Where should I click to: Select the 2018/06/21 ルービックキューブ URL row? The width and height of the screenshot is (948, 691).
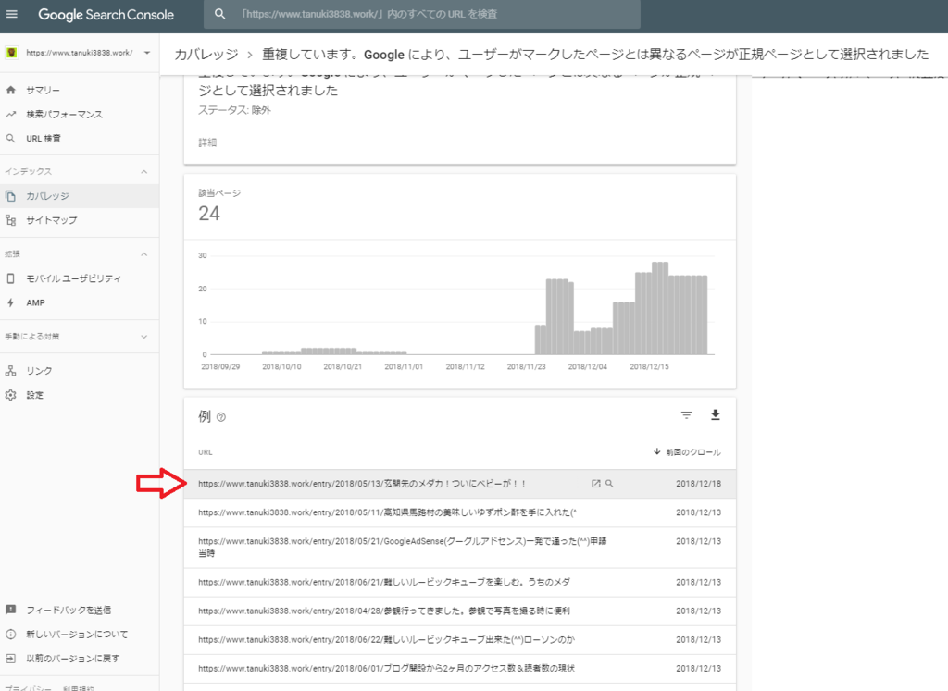459,582
